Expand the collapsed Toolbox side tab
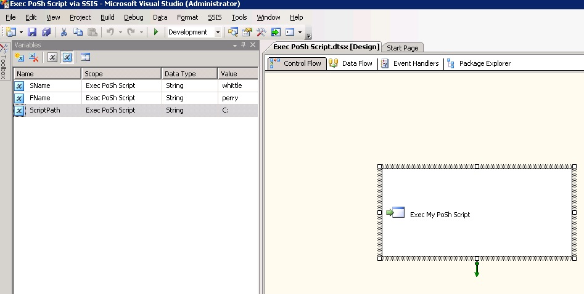 point(4,62)
